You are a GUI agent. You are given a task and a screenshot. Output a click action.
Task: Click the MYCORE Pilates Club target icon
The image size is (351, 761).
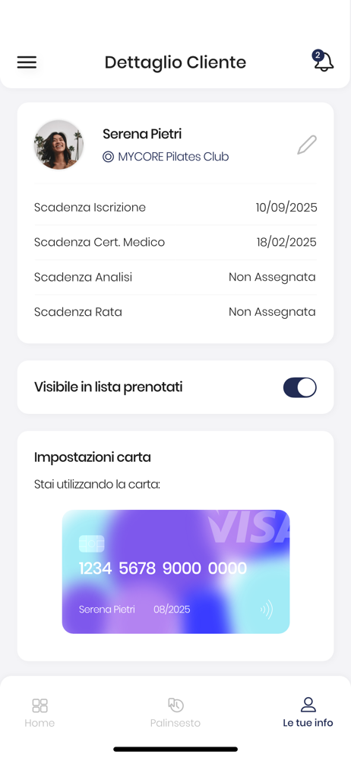pyautogui.click(x=108, y=157)
